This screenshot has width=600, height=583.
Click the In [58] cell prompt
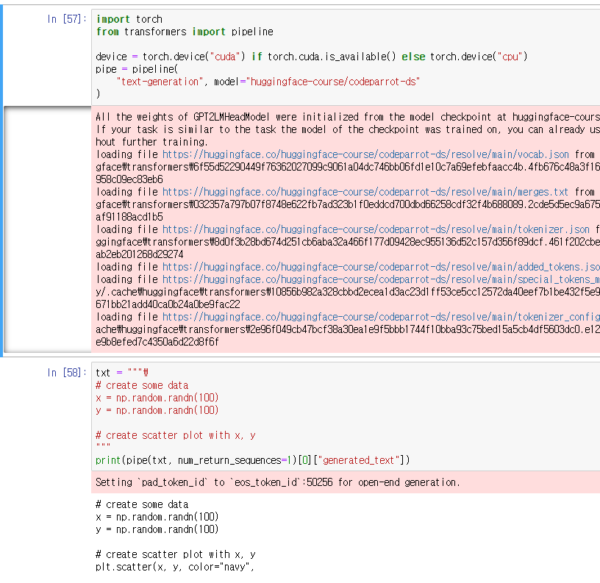pyautogui.click(x=67, y=373)
